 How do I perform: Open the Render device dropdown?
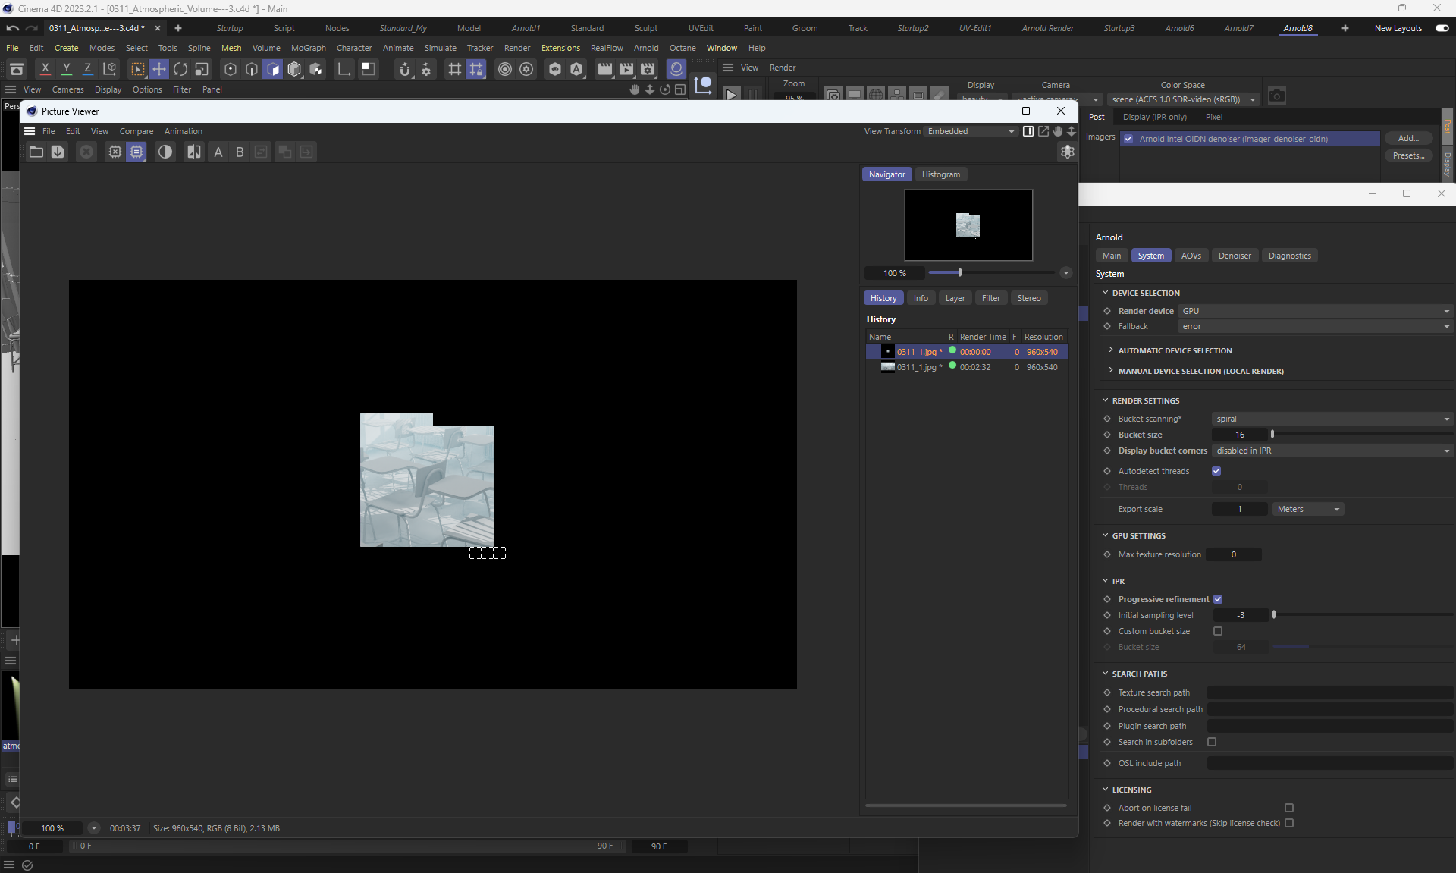pos(1314,311)
